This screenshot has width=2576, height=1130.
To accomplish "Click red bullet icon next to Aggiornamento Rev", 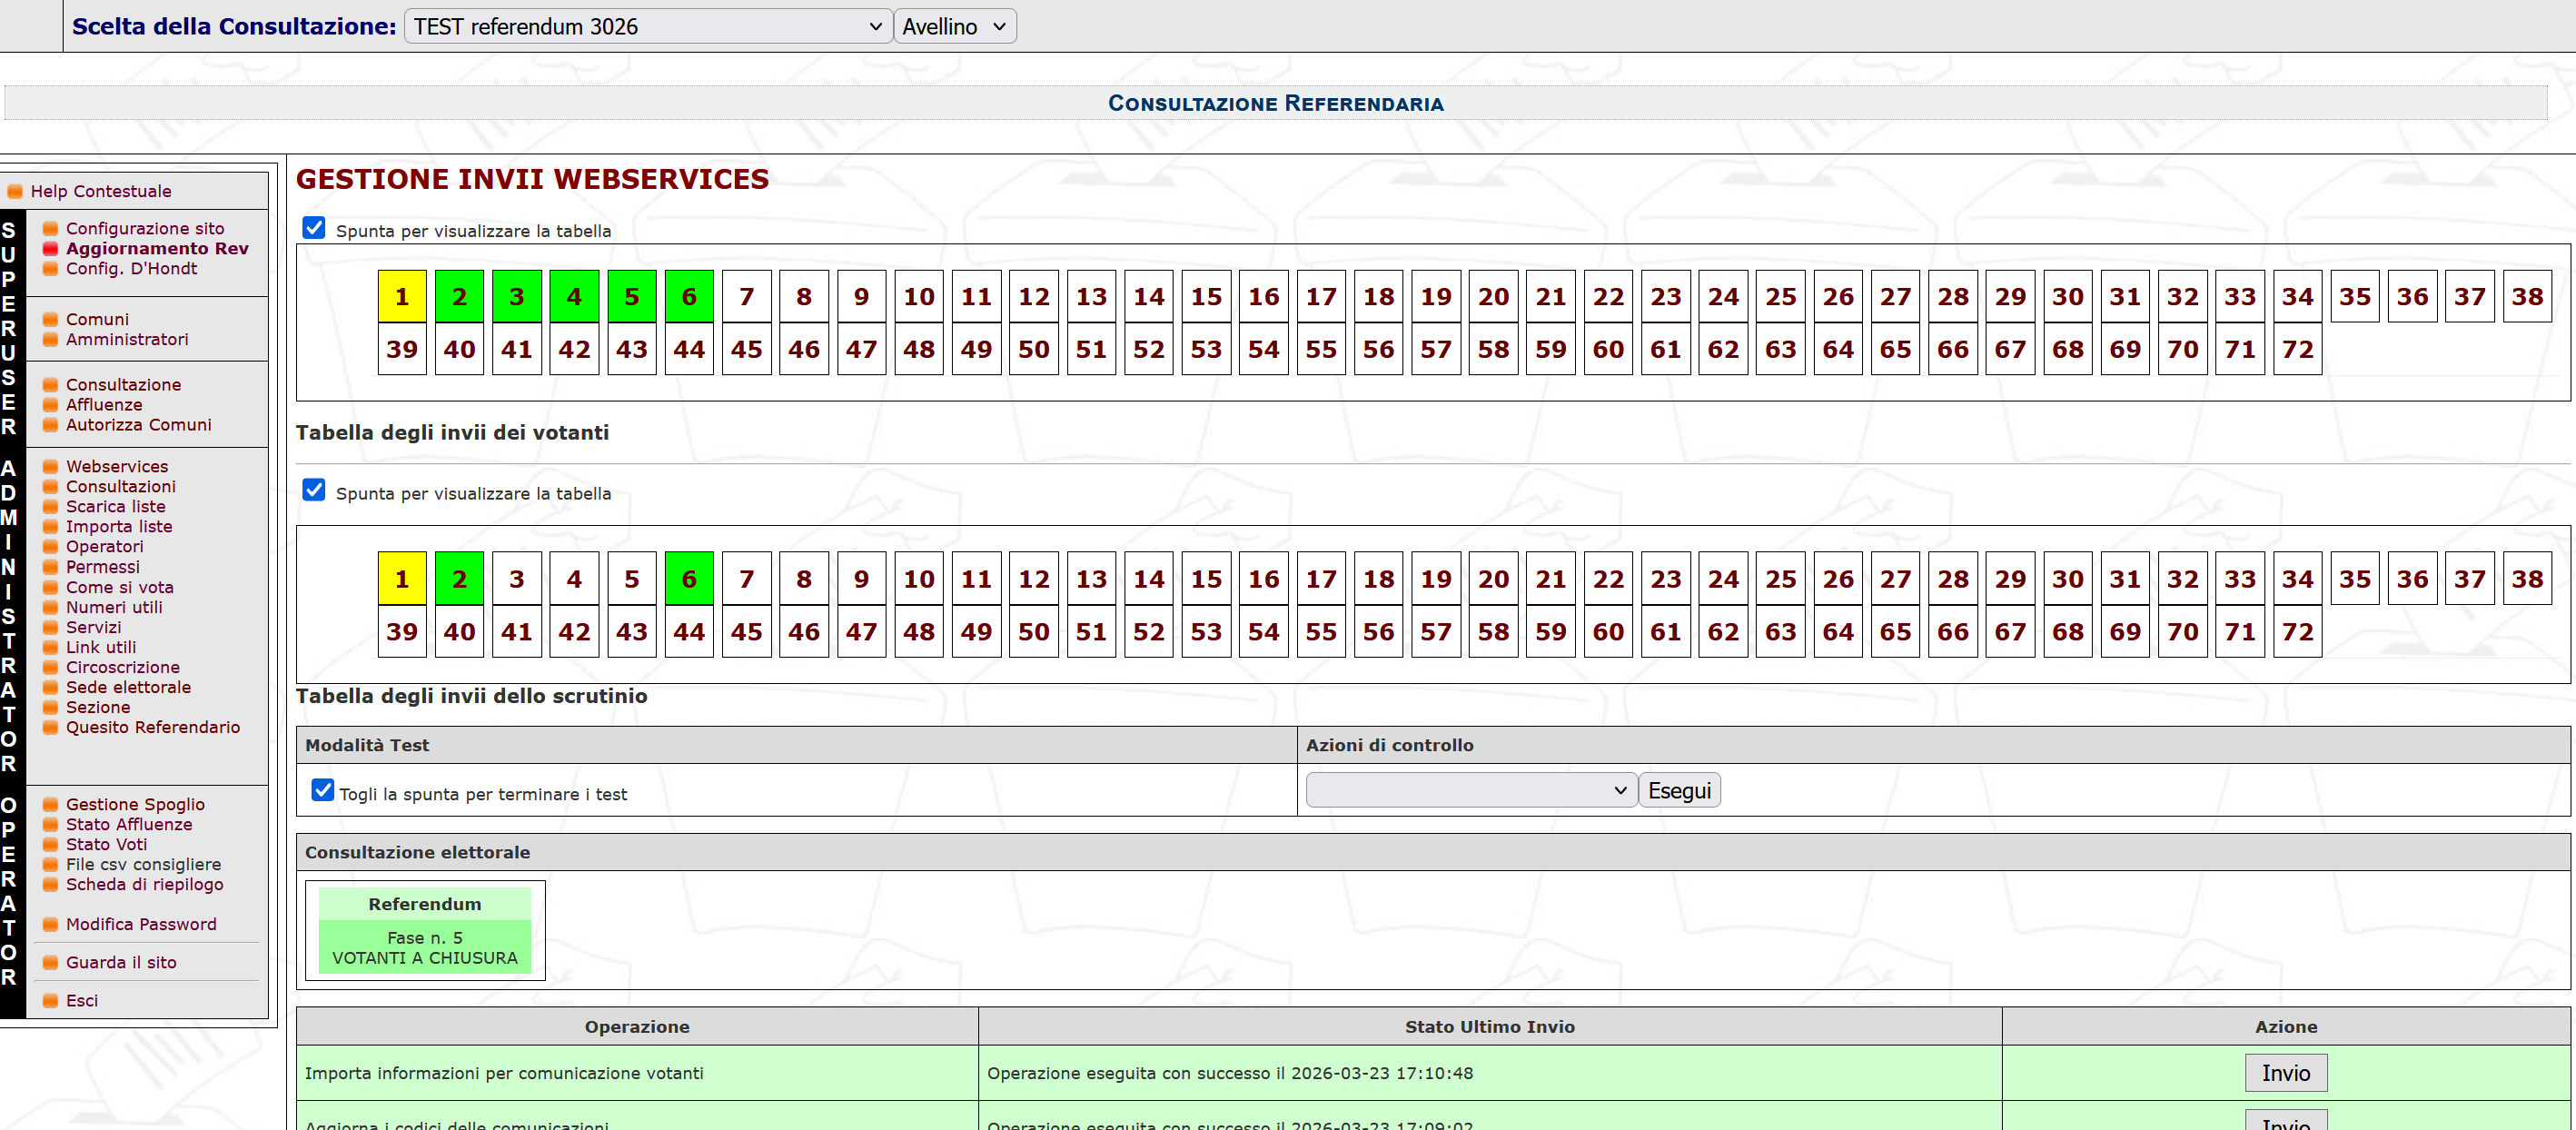I will click(x=50, y=249).
